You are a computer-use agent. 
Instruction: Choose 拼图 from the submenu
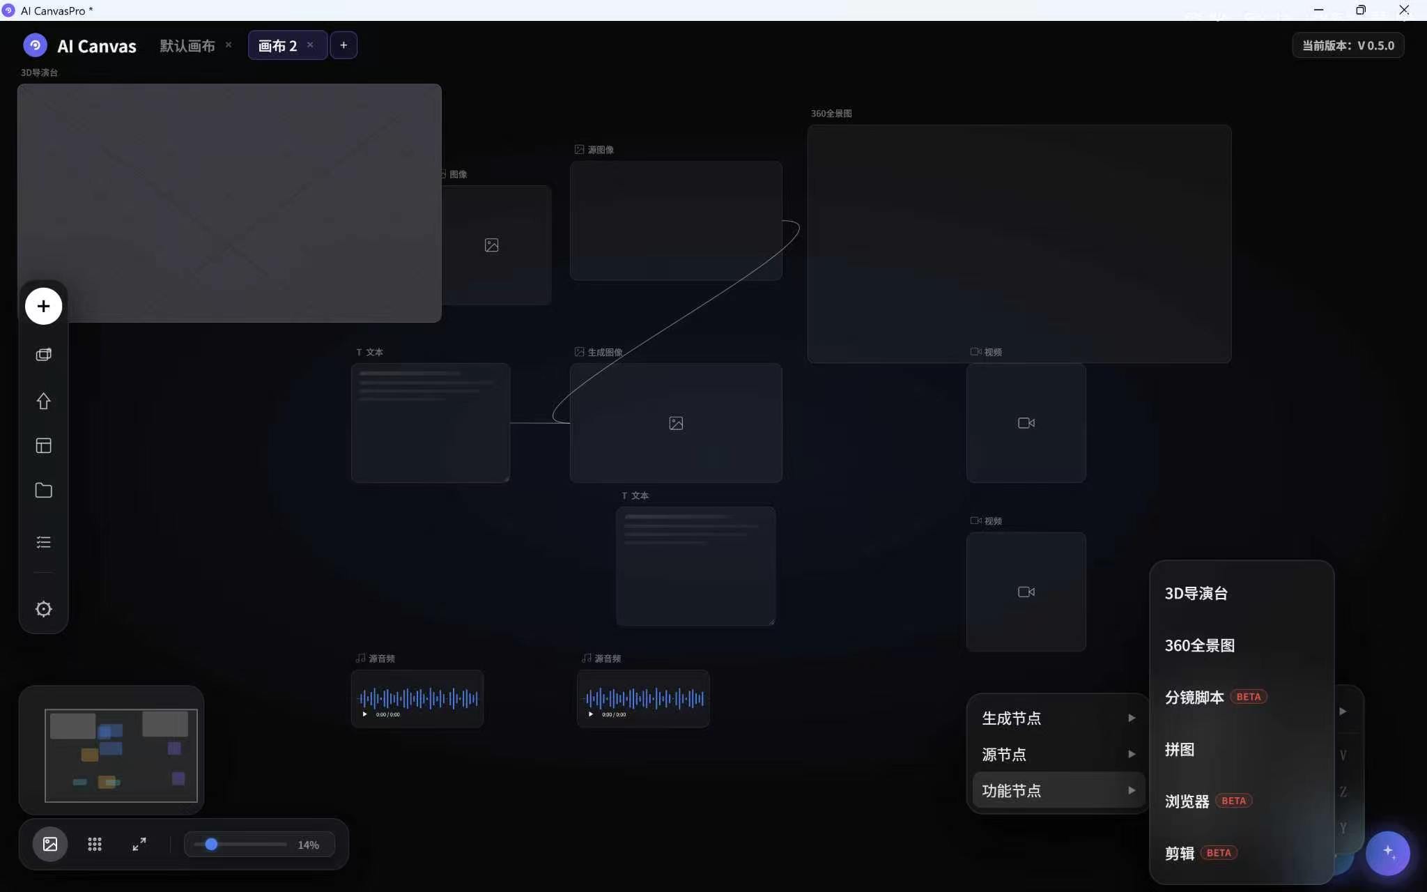coord(1242,749)
